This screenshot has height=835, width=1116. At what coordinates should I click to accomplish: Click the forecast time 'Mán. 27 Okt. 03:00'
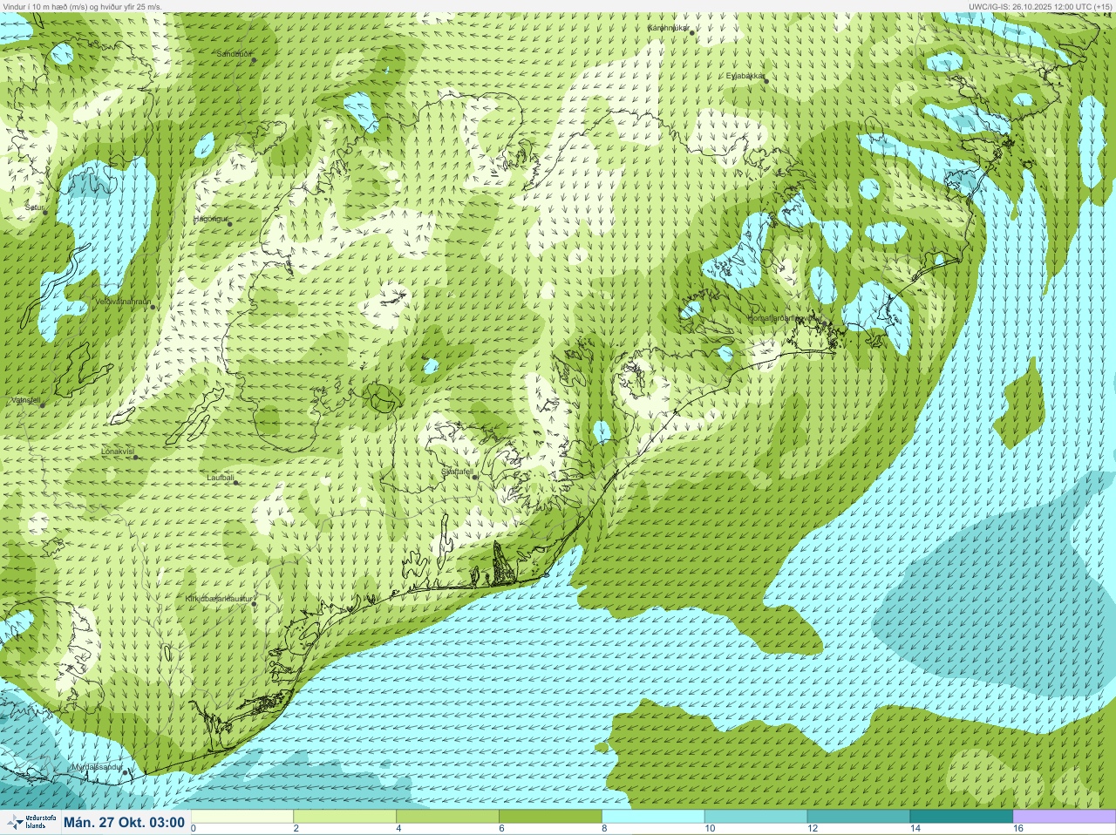124,823
